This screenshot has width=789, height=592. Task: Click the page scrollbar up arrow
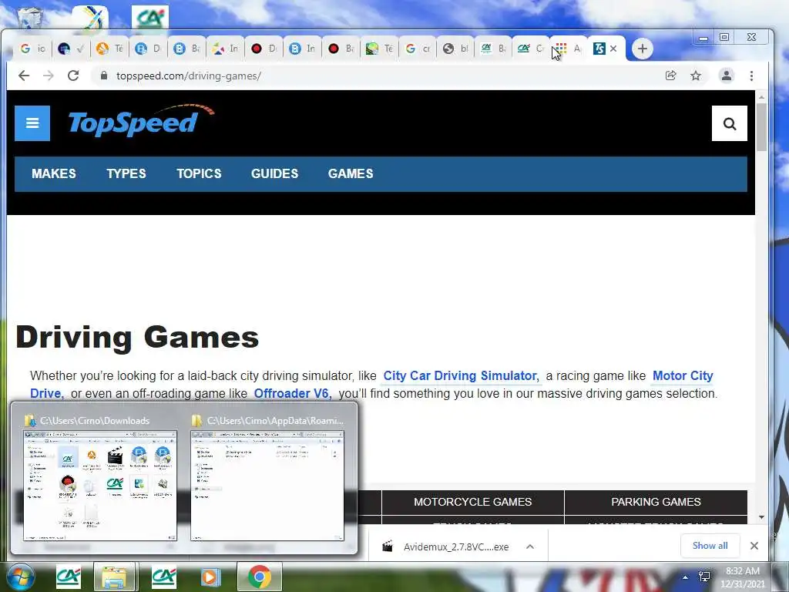761,96
